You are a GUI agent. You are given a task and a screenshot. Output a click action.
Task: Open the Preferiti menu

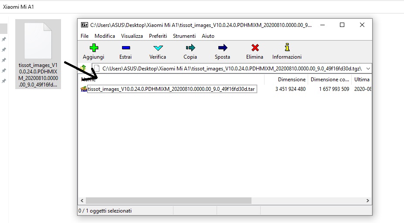(158, 36)
